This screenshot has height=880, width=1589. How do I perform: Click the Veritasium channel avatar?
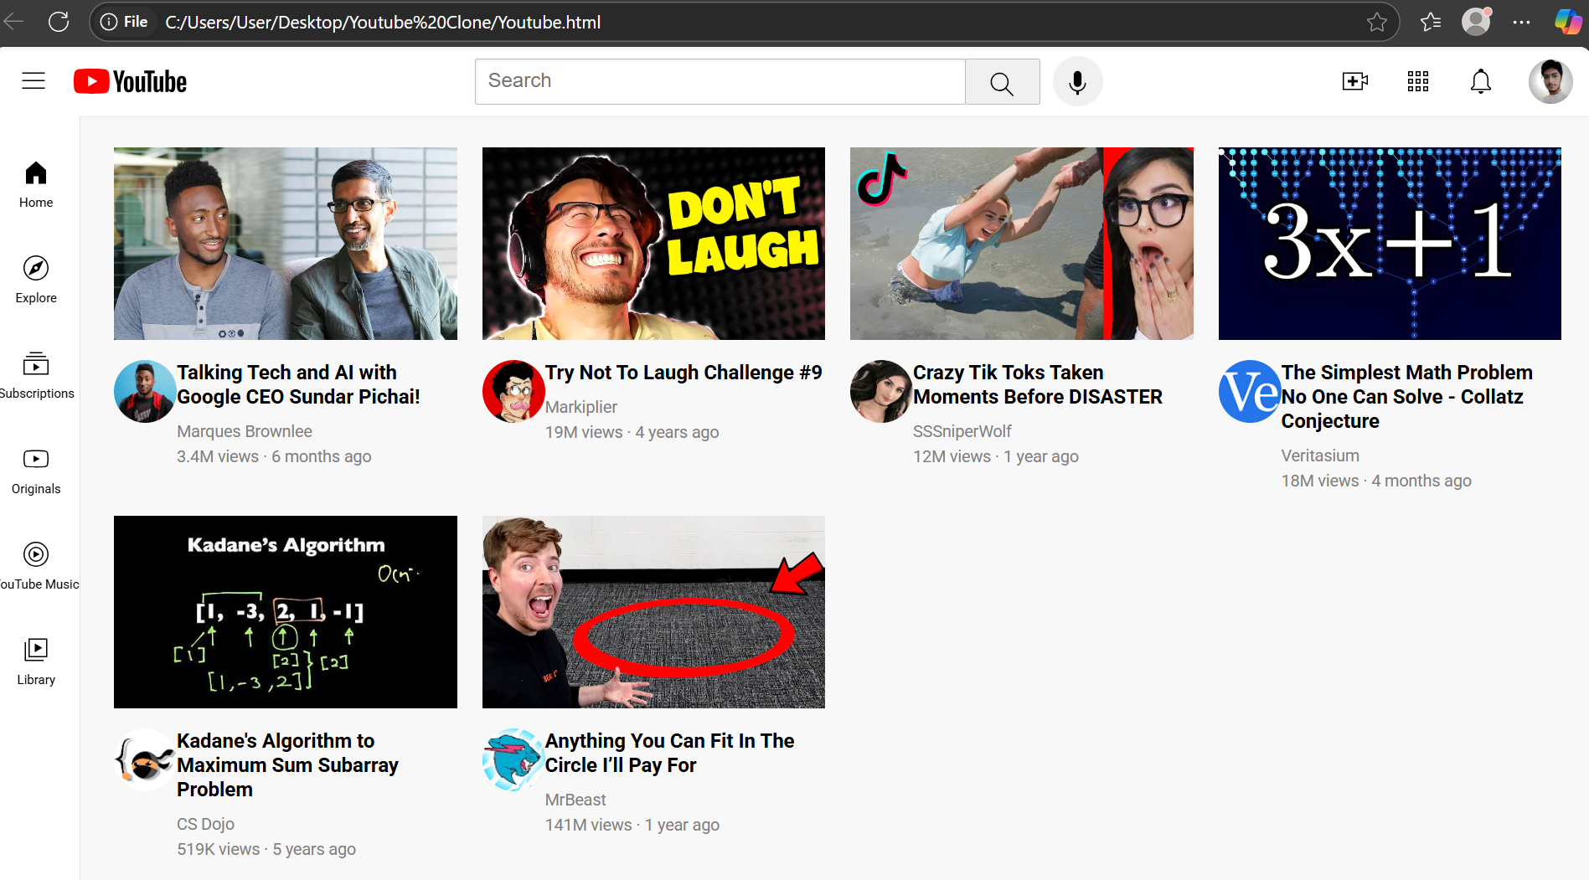(1249, 391)
